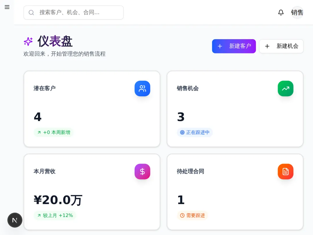Viewport: 313px width, 235px height.
Task: Click the +0 本周新增 badge
Action: [x=54, y=132]
